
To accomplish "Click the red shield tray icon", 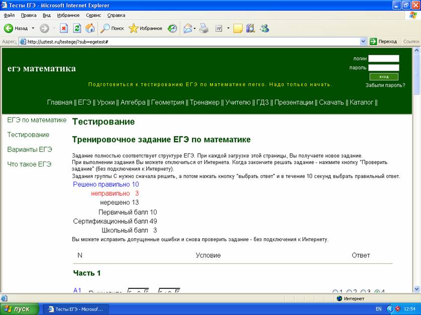I will 398,309.
